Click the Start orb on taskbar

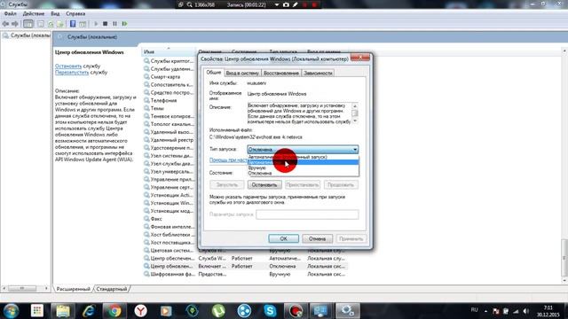(x=11, y=311)
